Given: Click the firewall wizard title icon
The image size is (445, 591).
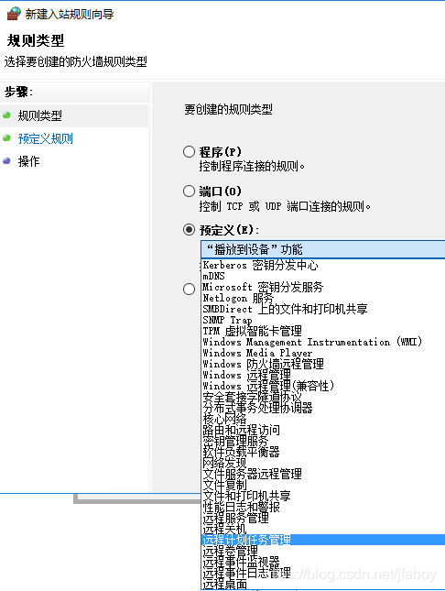Looking at the screenshot, I should click(x=14, y=14).
